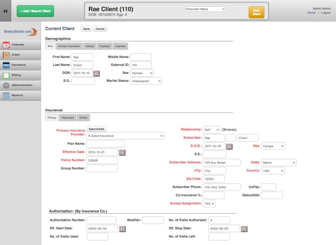This screenshot has height=245, width=336.
Task: Switch to Contact Information tab
Action: 69,46
